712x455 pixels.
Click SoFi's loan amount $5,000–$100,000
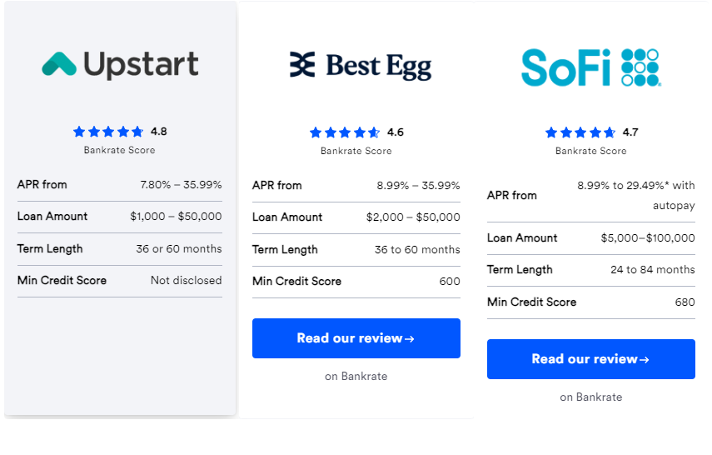pos(647,238)
